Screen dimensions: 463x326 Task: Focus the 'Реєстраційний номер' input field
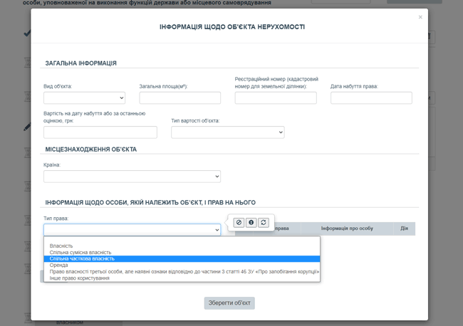[276, 98]
